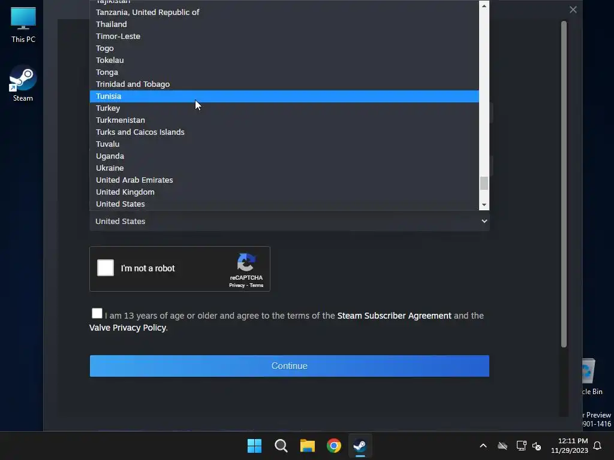This screenshot has width=614, height=460.
Task: Choose United Arab Emirates
Action: pos(284,180)
